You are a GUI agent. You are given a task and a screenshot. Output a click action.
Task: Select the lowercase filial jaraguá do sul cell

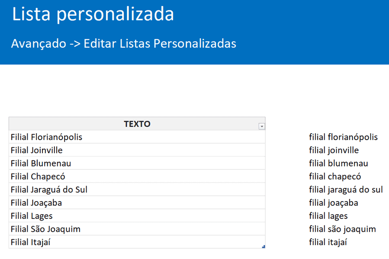[x=346, y=189]
